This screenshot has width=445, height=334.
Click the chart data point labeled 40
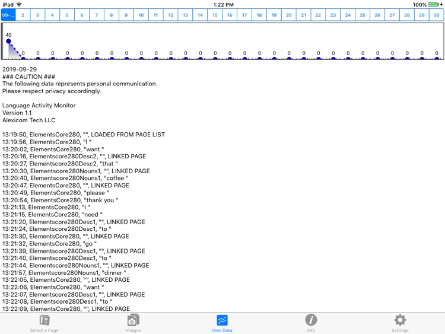(8, 41)
